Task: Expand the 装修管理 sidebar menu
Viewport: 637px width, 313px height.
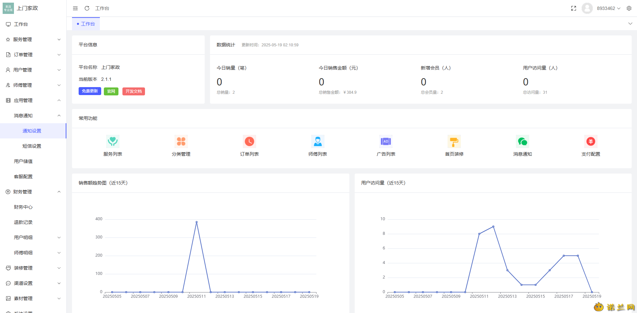Action: point(33,268)
